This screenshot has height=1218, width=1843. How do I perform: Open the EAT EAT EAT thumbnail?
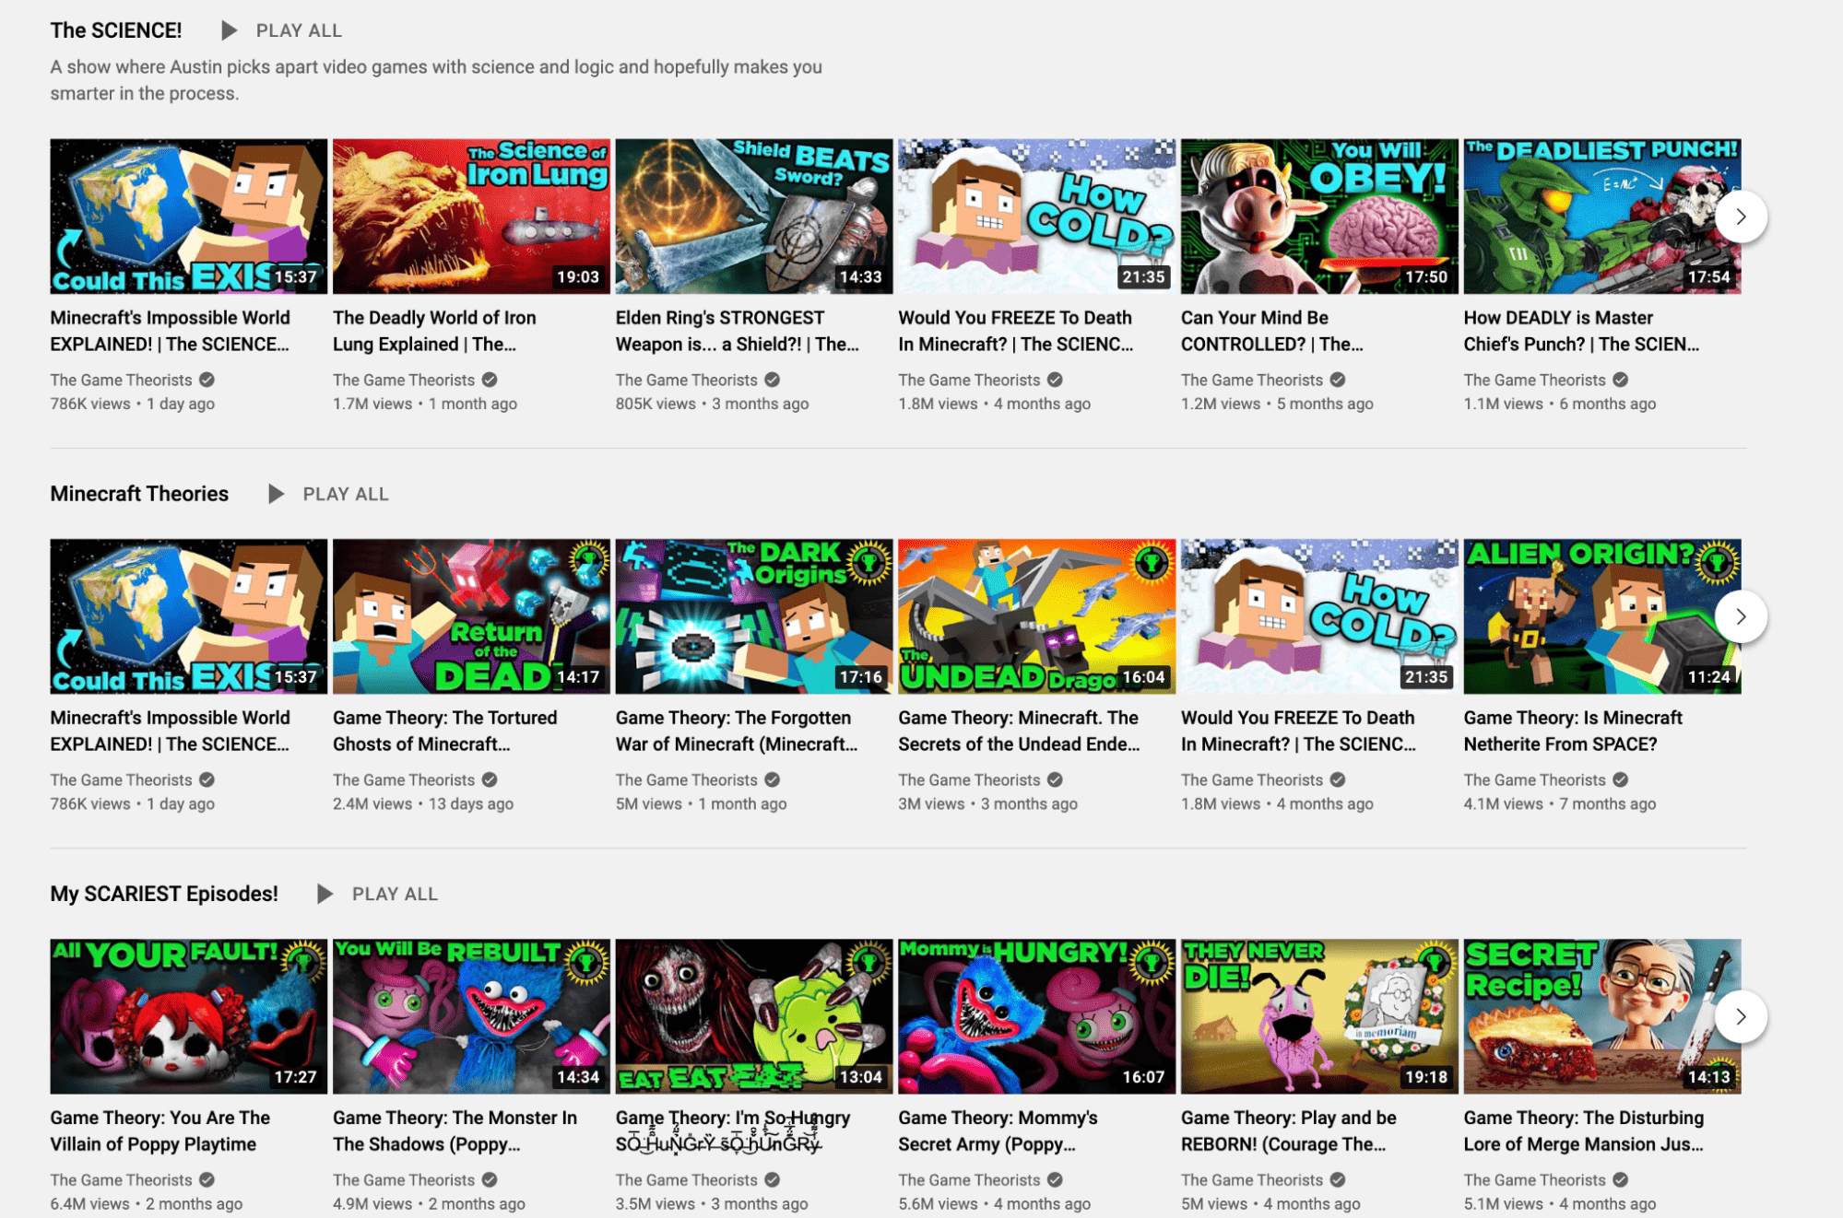click(754, 1016)
